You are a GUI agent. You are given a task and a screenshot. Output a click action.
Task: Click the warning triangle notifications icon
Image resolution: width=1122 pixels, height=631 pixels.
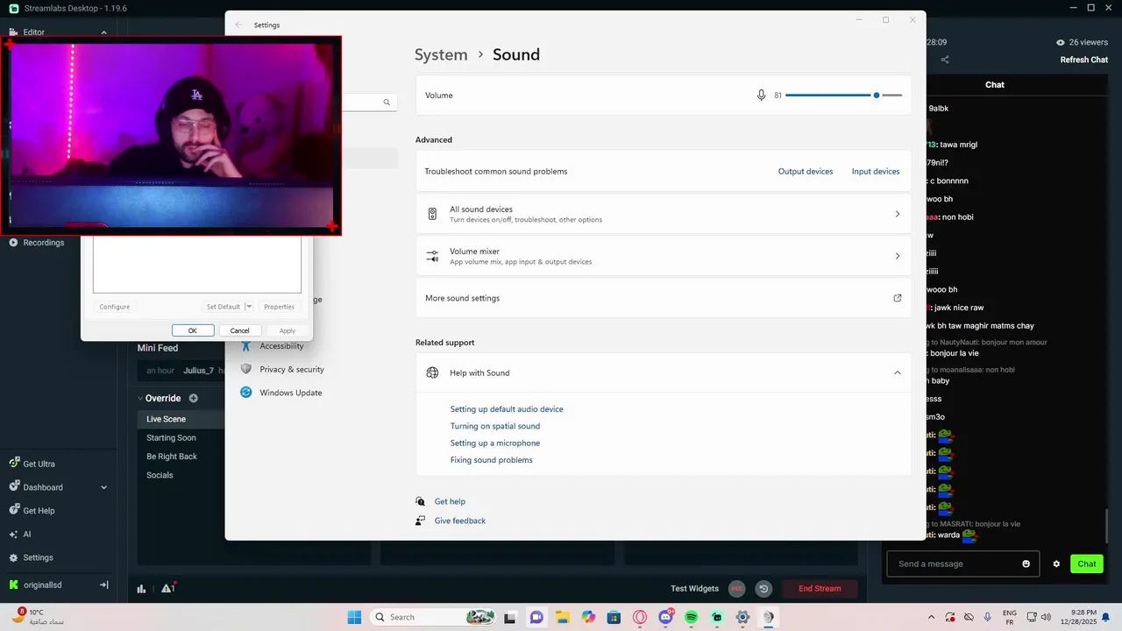pos(167,588)
